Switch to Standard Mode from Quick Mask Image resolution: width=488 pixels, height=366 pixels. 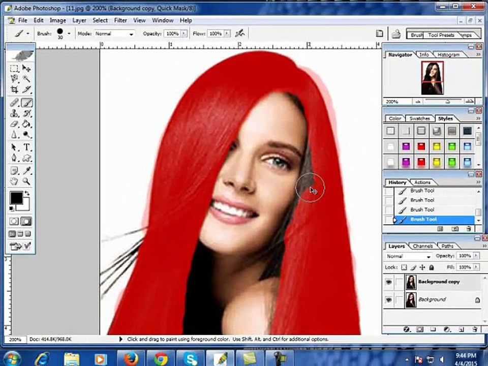point(14,221)
